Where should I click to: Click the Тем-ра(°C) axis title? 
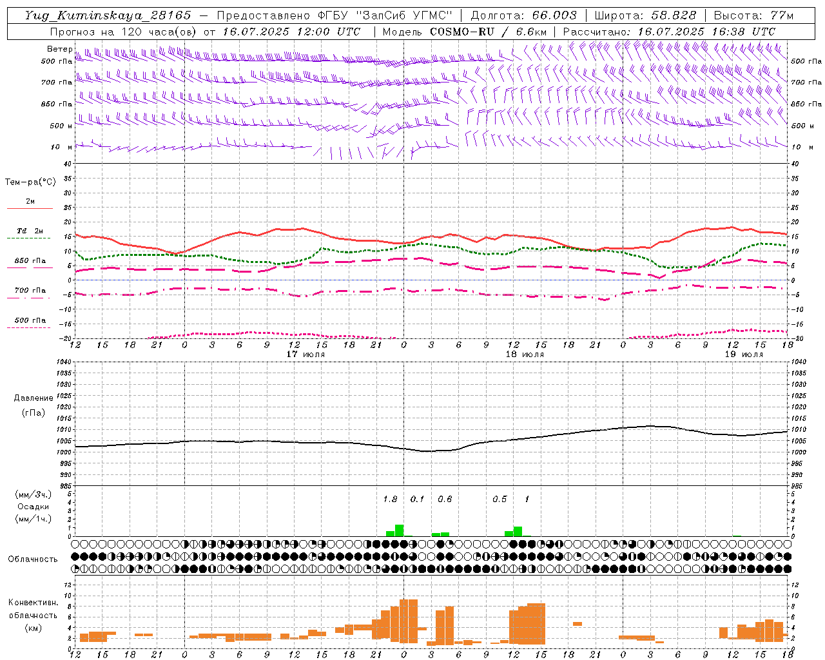click(x=30, y=182)
